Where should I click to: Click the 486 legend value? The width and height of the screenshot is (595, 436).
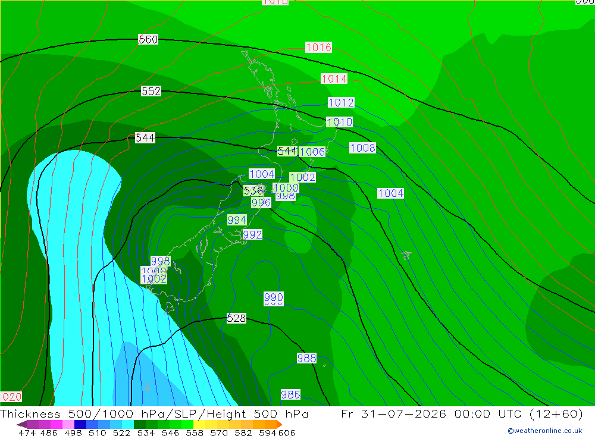pyautogui.click(x=49, y=432)
